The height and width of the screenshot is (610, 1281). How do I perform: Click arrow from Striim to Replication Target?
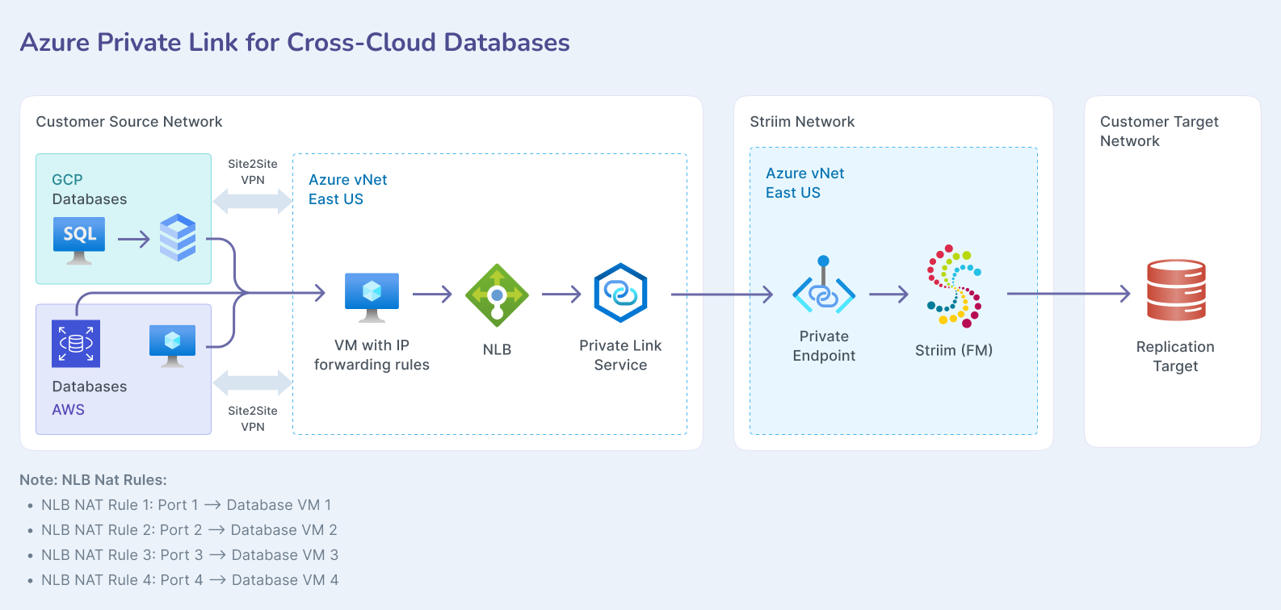[1068, 294]
